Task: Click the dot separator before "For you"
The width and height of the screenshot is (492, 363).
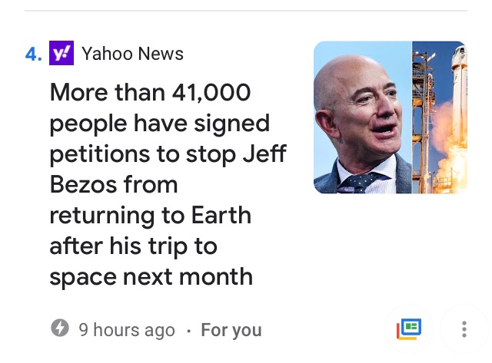Action: tap(188, 331)
